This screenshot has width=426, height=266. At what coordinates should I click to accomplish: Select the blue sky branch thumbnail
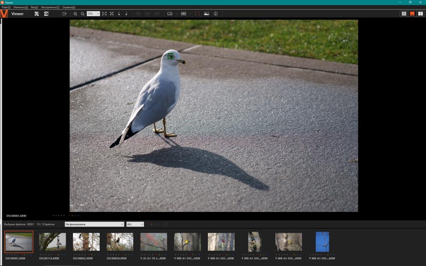coord(322,242)
